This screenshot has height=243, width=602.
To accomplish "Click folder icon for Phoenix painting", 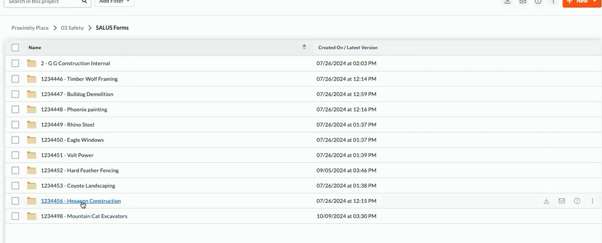I will [32, 109].
